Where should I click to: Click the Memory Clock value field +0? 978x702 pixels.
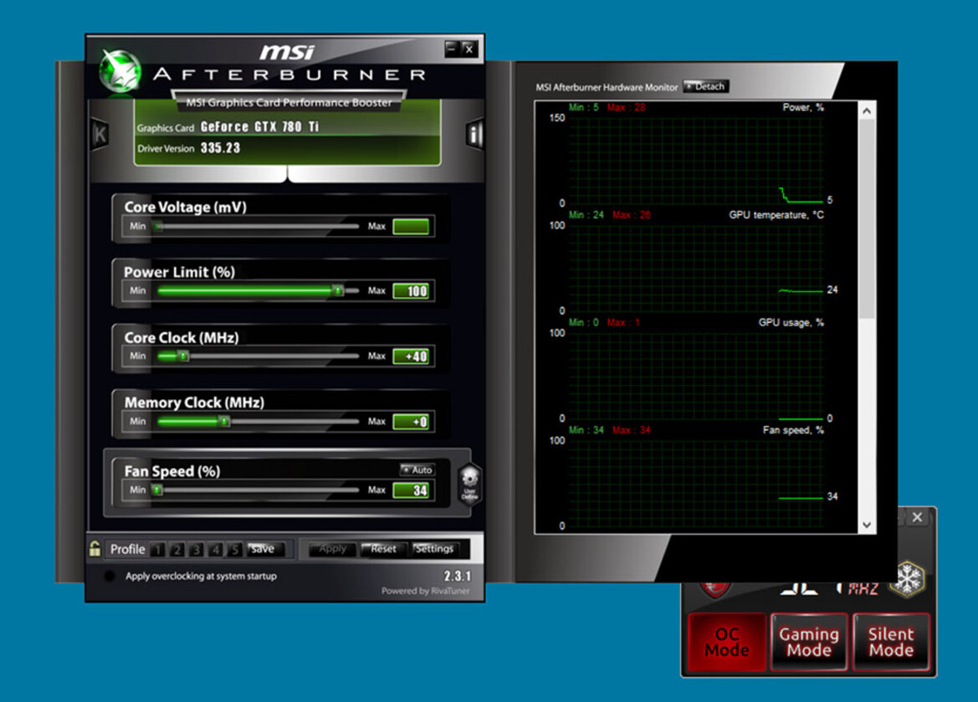pyautogui.click(x=411, y=422)
